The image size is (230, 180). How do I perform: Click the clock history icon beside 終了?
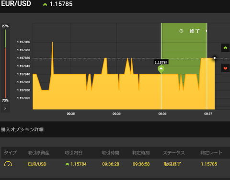click(x=181, y=31)
